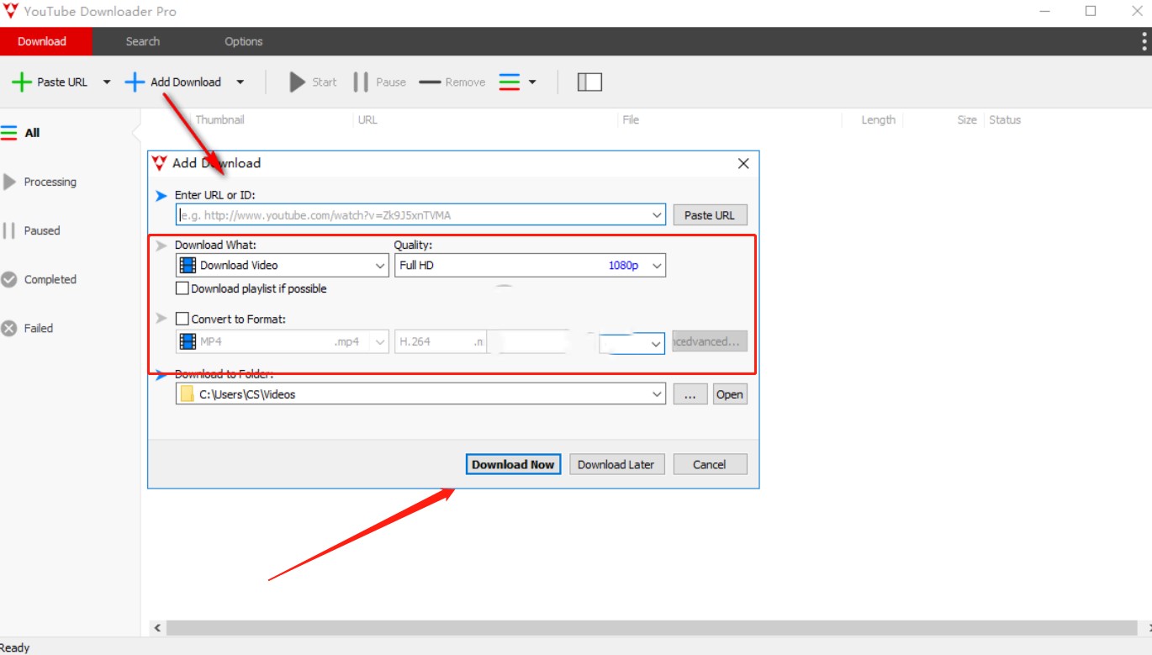Click the colored list view icon
Screen dimensions: 1152x655
(510, 82)
